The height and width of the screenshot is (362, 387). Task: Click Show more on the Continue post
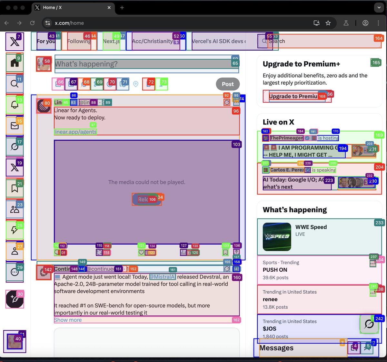(x=68, y=320)
